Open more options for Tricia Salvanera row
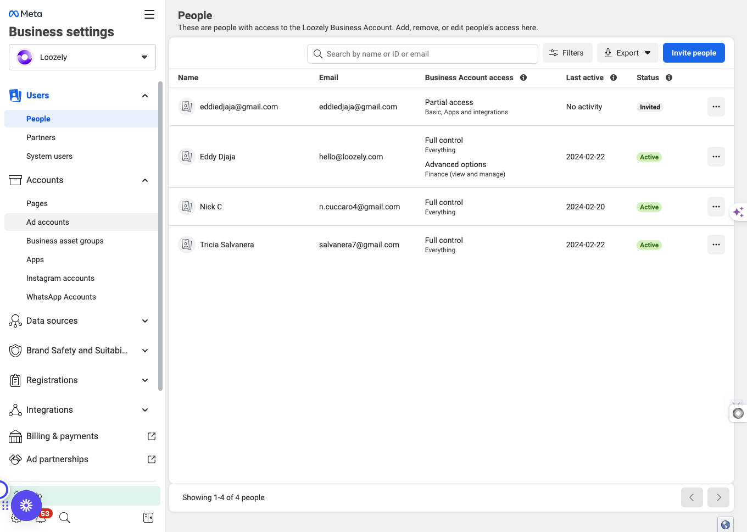This screenshot has height=532, width=747. (x=716, y=245)
